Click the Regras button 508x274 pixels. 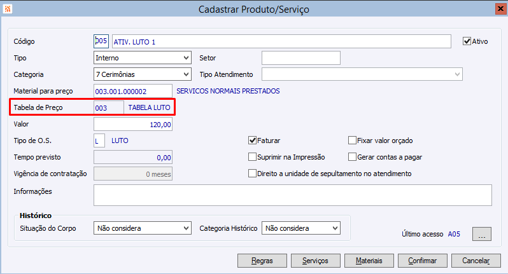262,260
